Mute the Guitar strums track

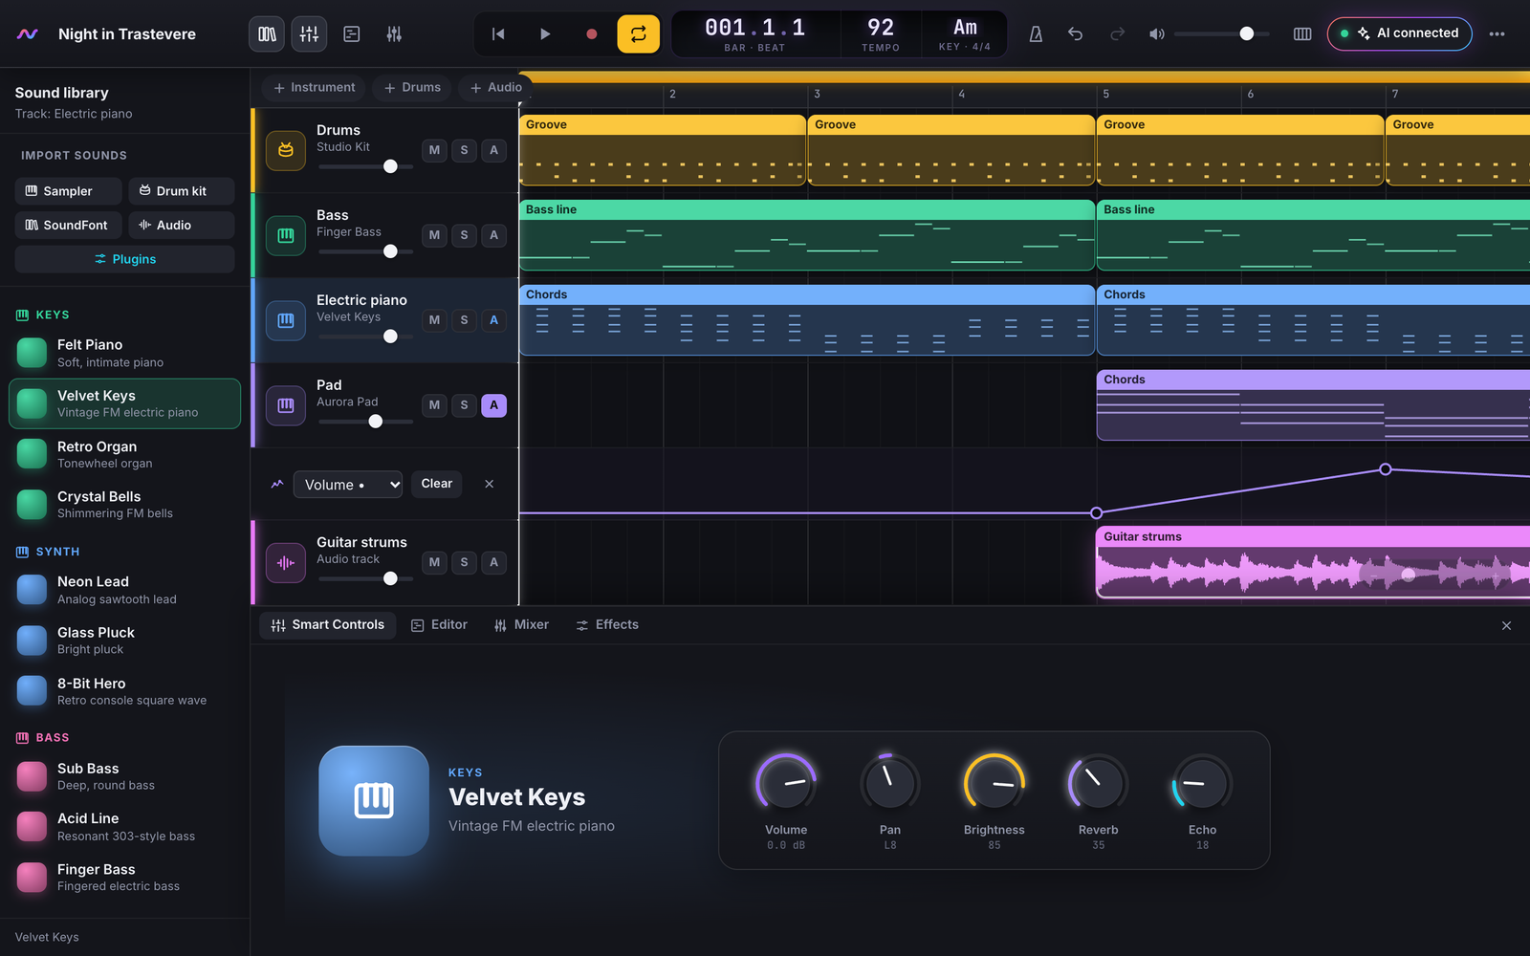click(434, 562)
